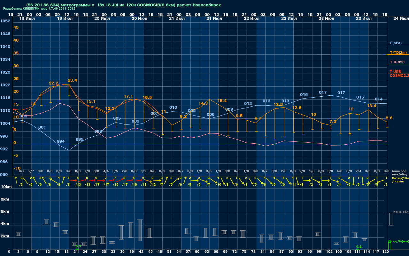Click the /11 wind gust value

pos(293,185)
